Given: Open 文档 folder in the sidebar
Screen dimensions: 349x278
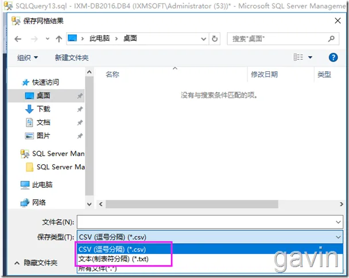Looking at the screenshot, I should tap(44, 122).
